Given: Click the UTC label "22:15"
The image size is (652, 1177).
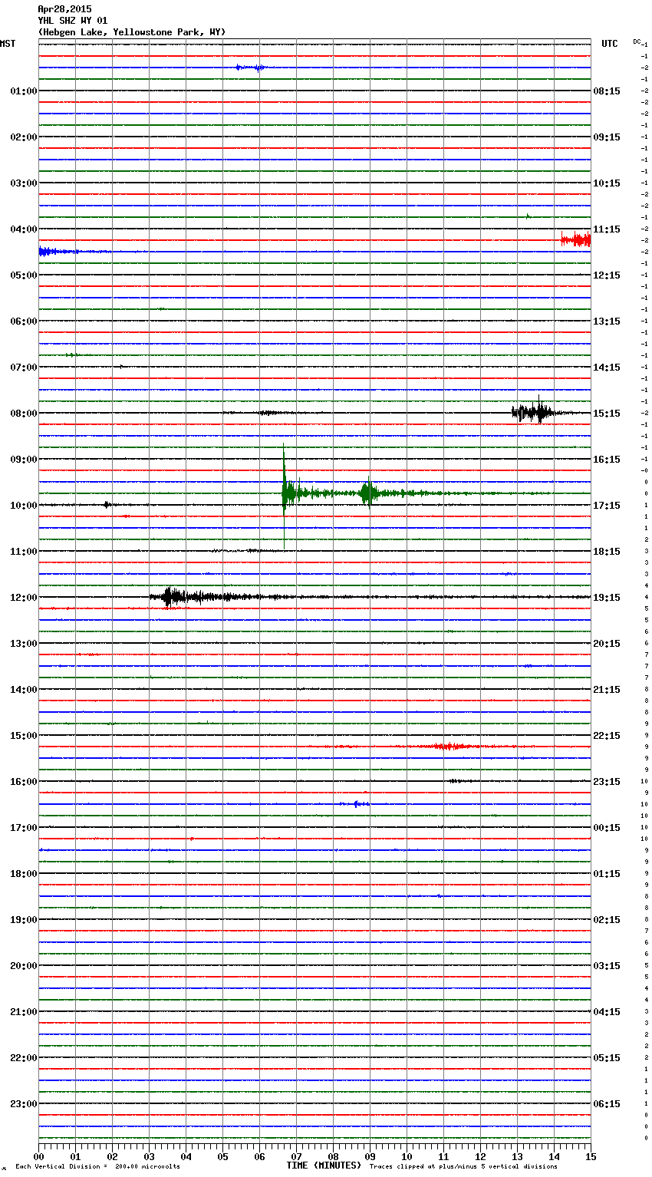Looking at the screenshot, I should coord(607,736).
